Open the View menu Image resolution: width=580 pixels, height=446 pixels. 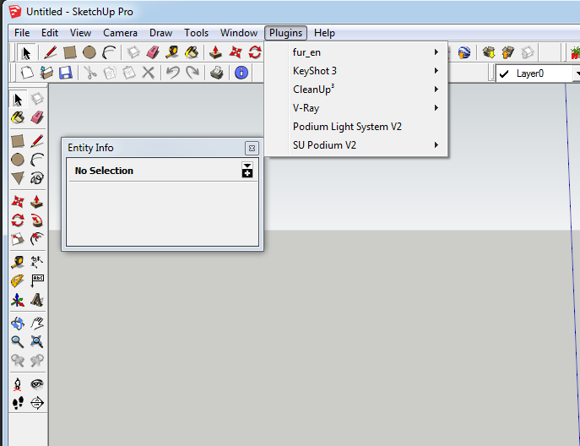(80, 33)
